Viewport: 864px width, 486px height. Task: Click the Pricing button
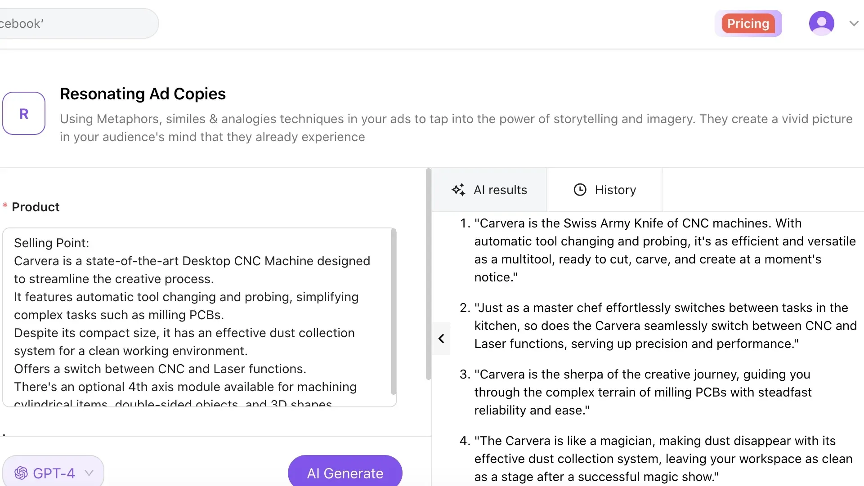(748, 23)
